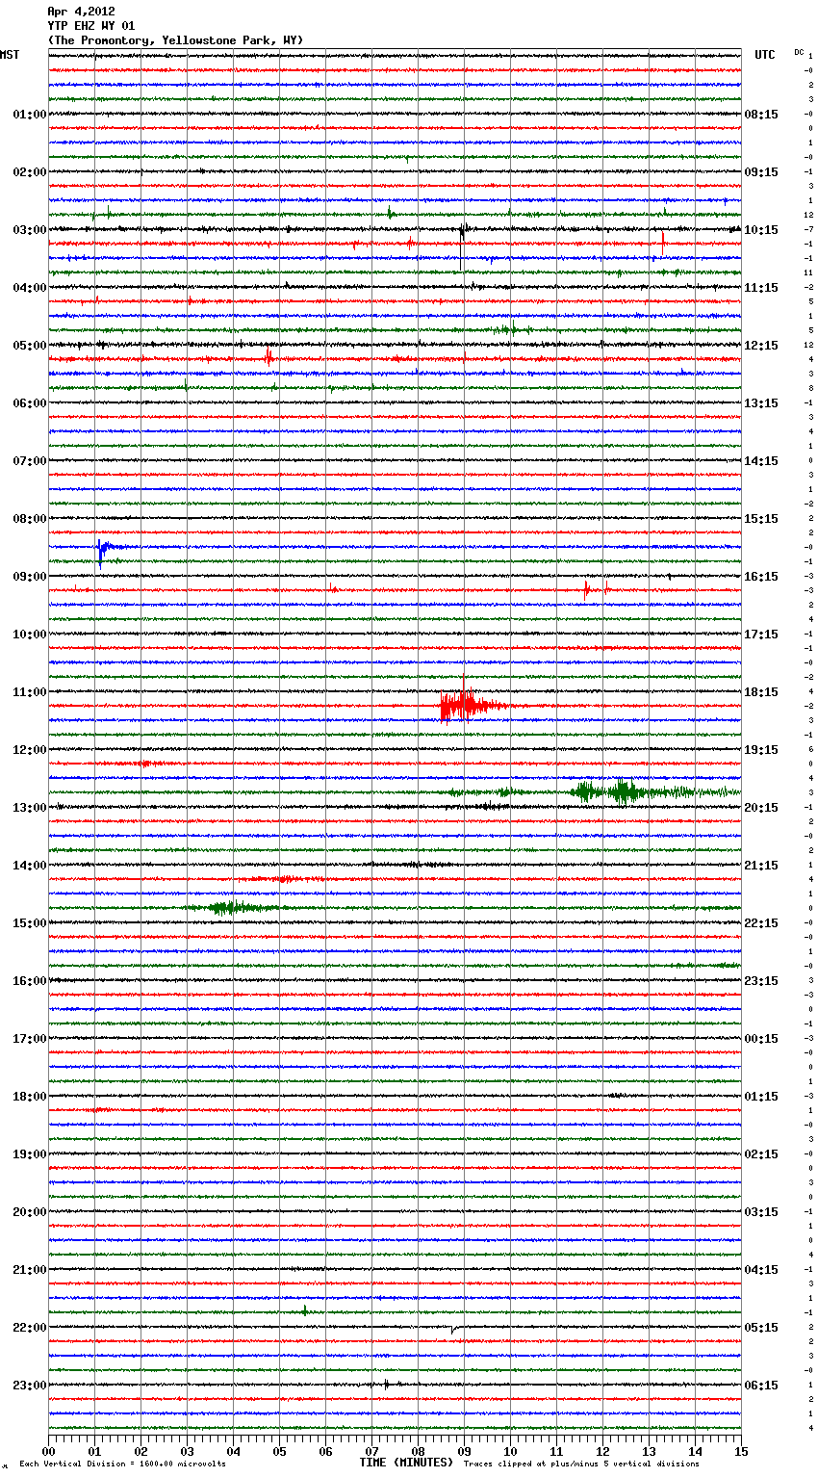Select the 23:00 MST time label
Viewport: 818px width, 1477px height.
pyautogui.click(x=29, y=1386)
